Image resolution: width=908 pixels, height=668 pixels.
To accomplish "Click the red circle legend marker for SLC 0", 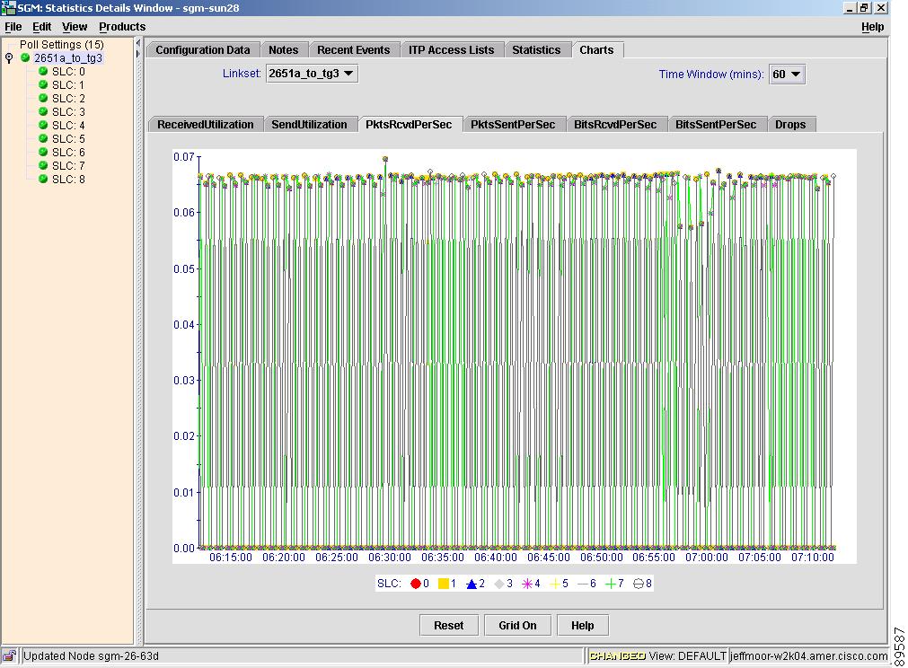I will 416,584.
